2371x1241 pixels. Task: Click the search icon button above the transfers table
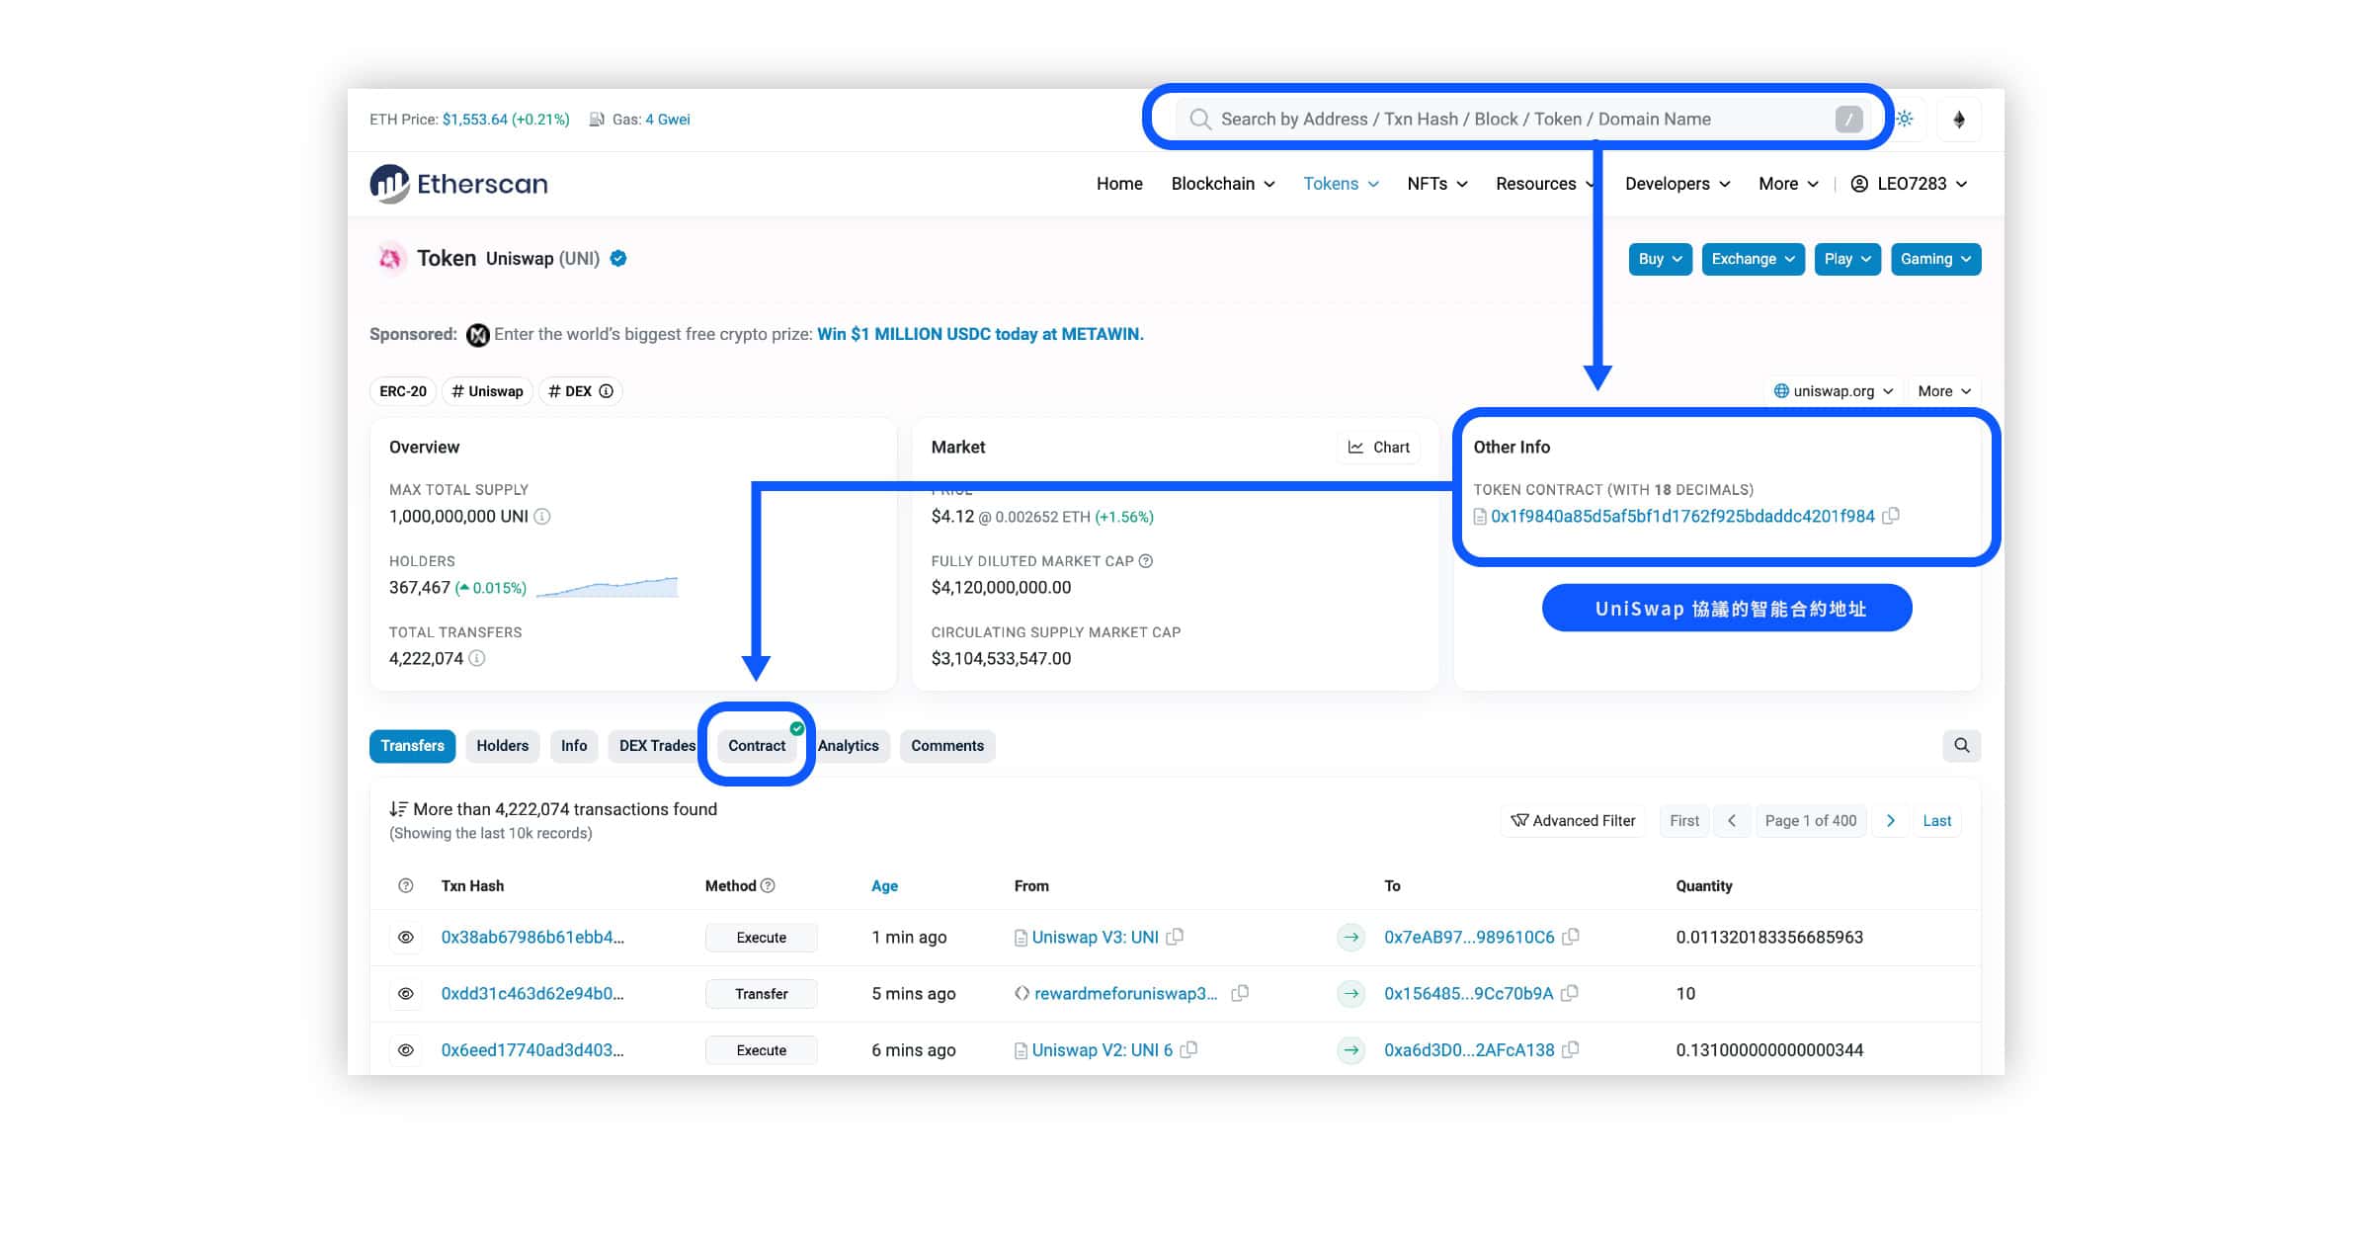(1961, 746)
